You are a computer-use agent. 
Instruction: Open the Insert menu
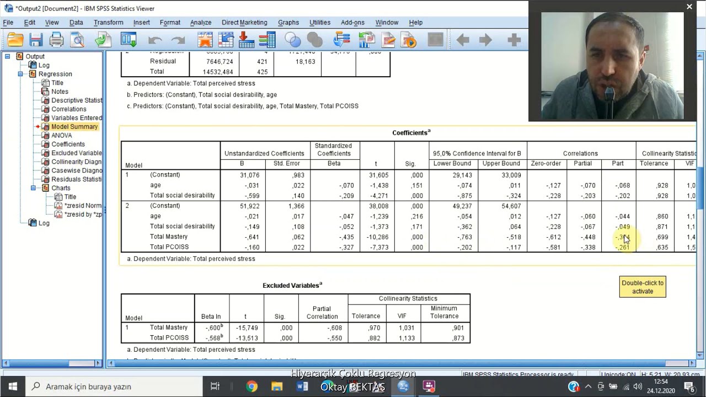(x=142, y=23)
